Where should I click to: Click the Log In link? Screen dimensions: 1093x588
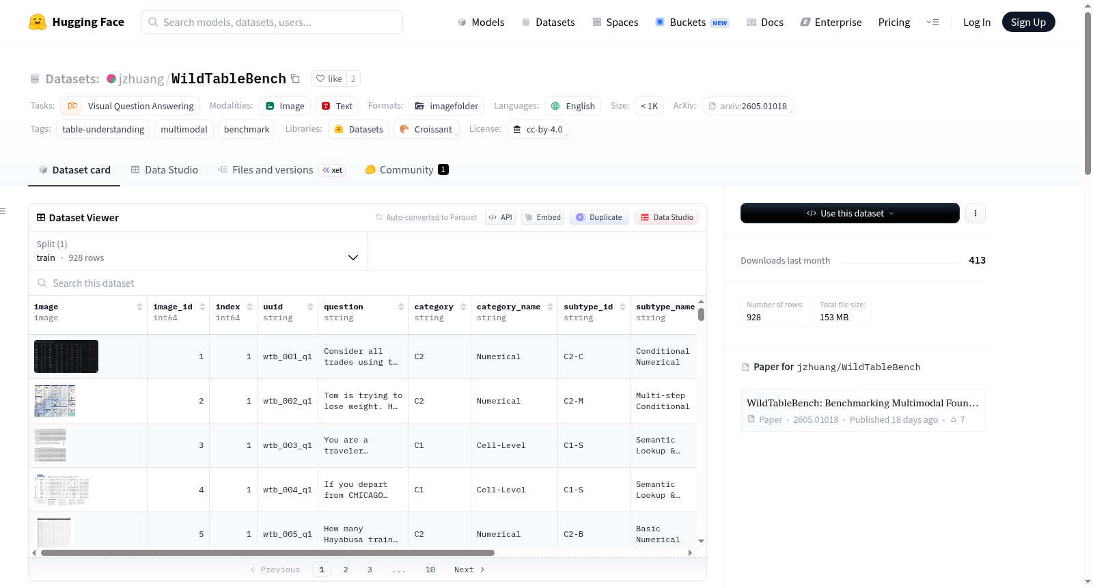coord(977,22)
